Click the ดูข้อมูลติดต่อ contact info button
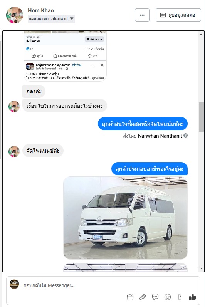Image resolution: width=205 pixels, height=307 pixels. pos(178,15)
